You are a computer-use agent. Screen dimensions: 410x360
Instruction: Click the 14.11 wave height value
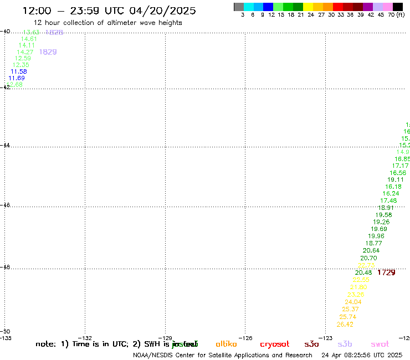(27, 45)
